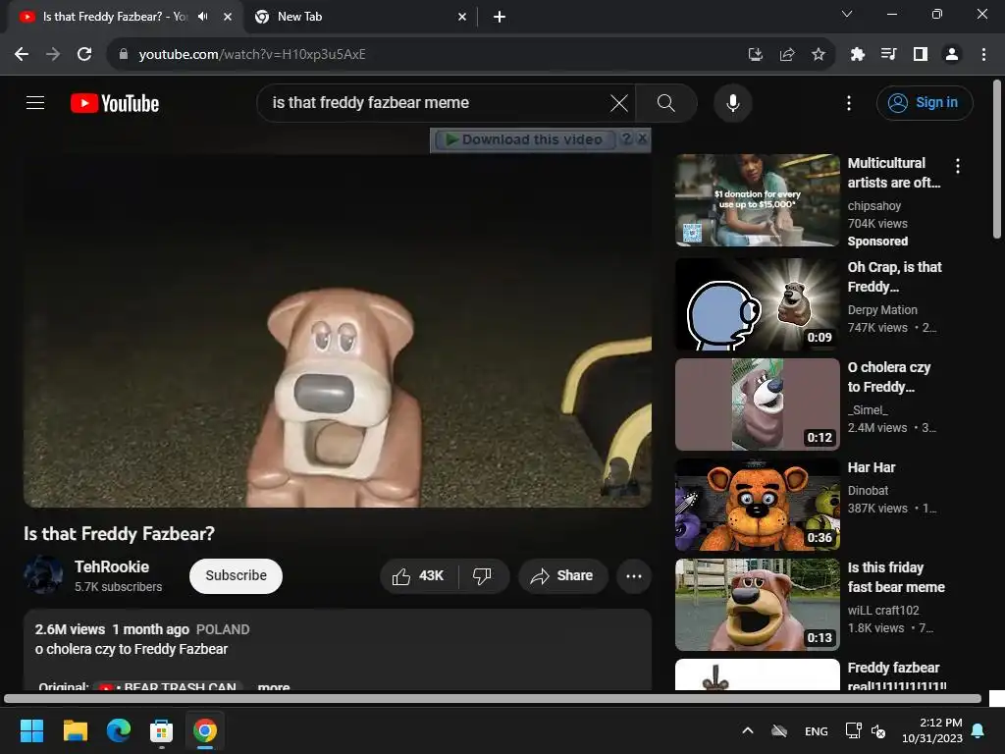Focus the YouTube search input field
This screenshot has height=754, width=1005.
pos(436,102)
